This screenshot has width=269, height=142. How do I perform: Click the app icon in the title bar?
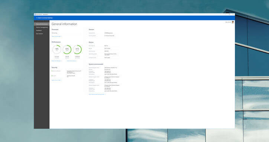click(x=35, y=14)
